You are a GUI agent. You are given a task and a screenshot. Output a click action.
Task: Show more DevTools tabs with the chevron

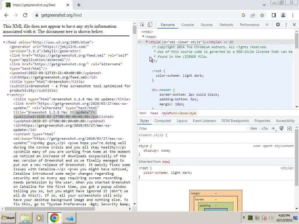267,24
